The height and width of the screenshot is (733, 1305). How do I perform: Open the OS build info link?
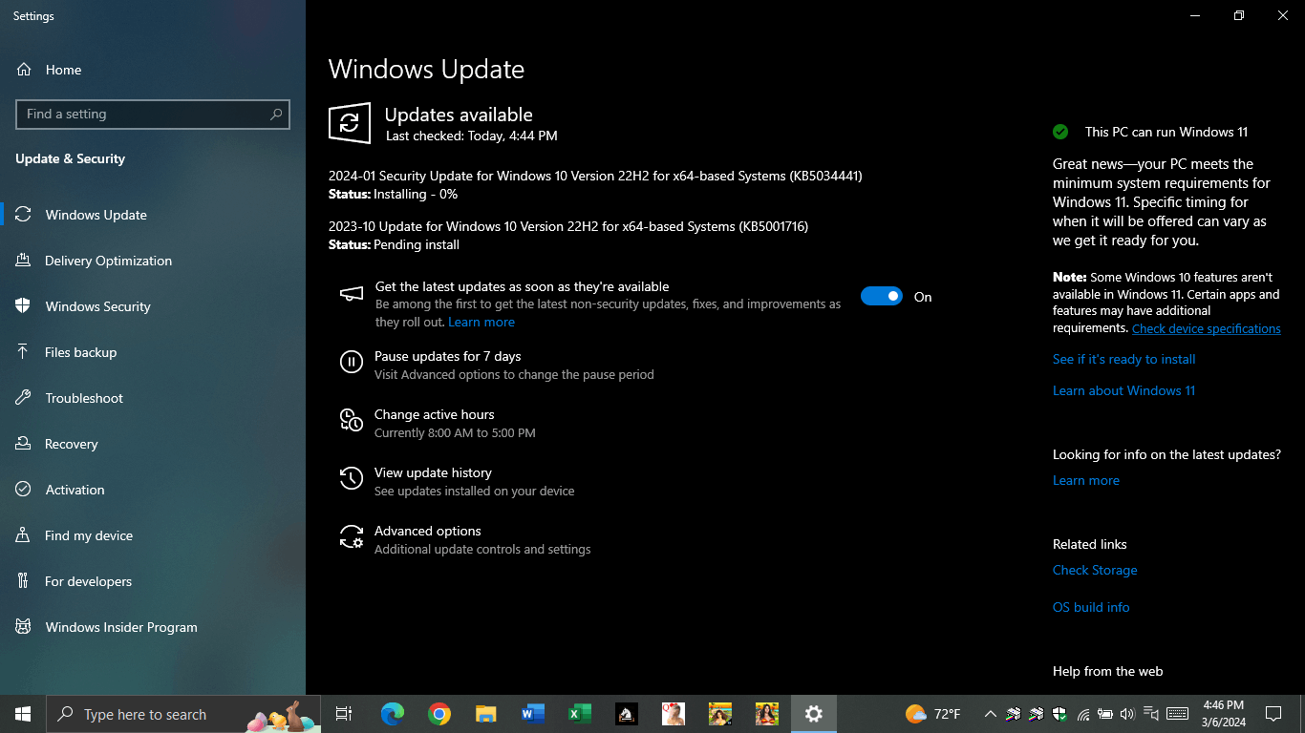[1091, 607]
